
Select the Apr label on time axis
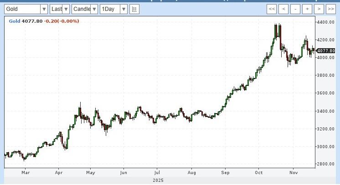point(58,173)
